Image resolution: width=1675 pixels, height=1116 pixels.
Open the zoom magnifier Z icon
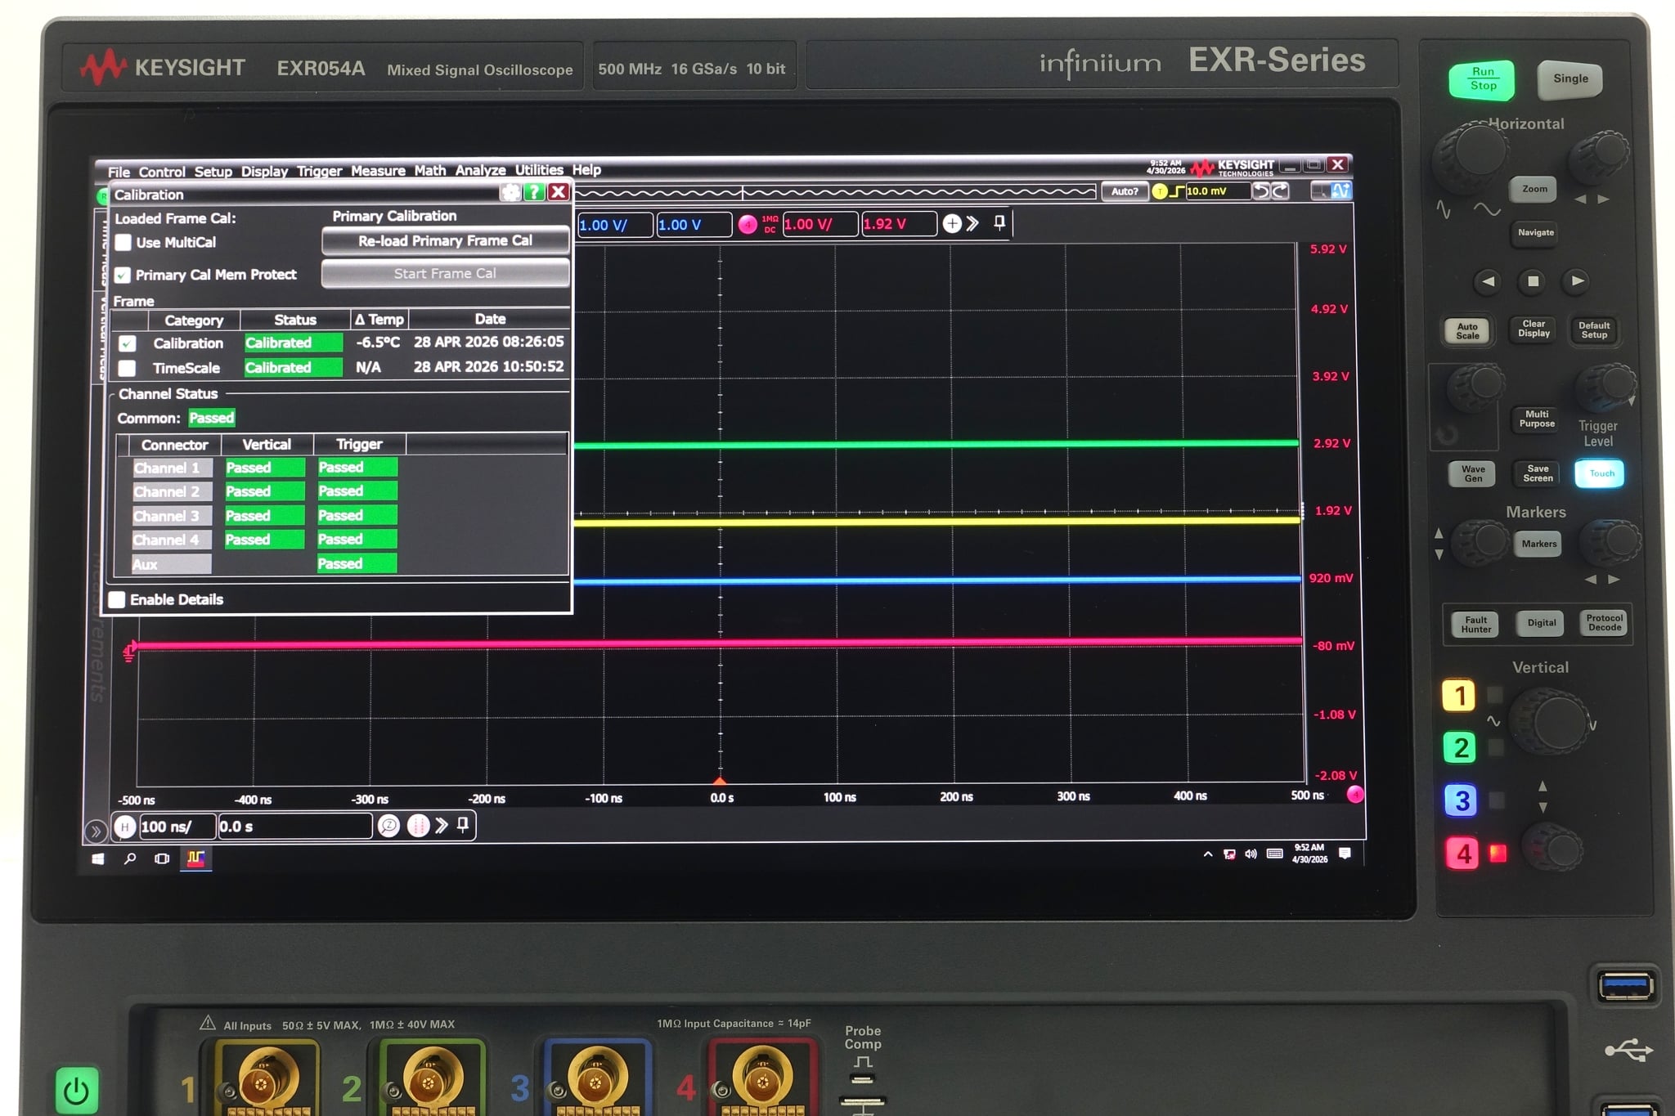tap(389, 827)
